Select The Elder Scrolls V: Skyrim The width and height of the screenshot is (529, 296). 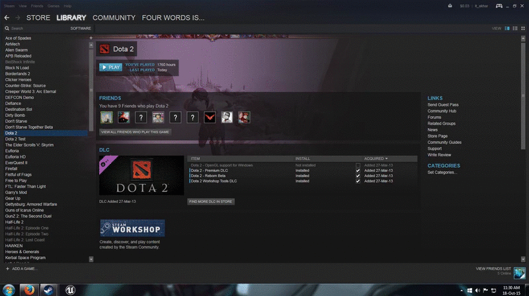[x=29, y=145]
